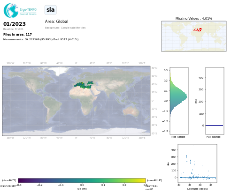The height and width of the screenshot is (192, 231).
Task: Click the max=461.43 colorbar label
Action: tap(154, 180)
